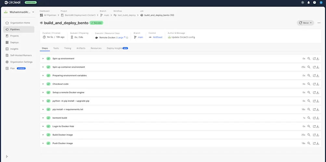Collapse the sidebar with the bottom icon
The image size is (326, 162).
[x=7, y=156]
